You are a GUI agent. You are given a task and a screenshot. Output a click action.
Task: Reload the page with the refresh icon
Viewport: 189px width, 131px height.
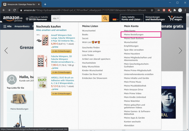[x=14, y=10]
